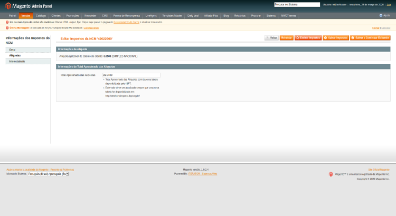Click the Magento versão 1.9.2.4 text

196,170
